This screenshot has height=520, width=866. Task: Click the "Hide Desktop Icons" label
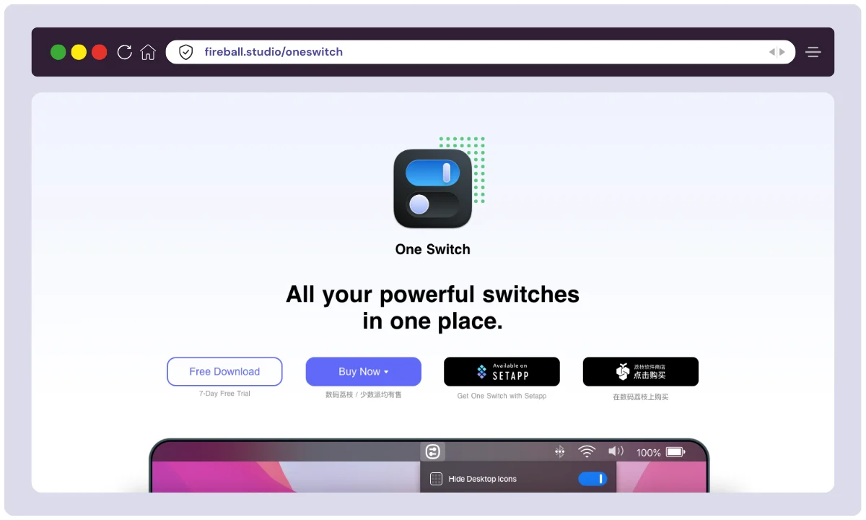[483, 479]
